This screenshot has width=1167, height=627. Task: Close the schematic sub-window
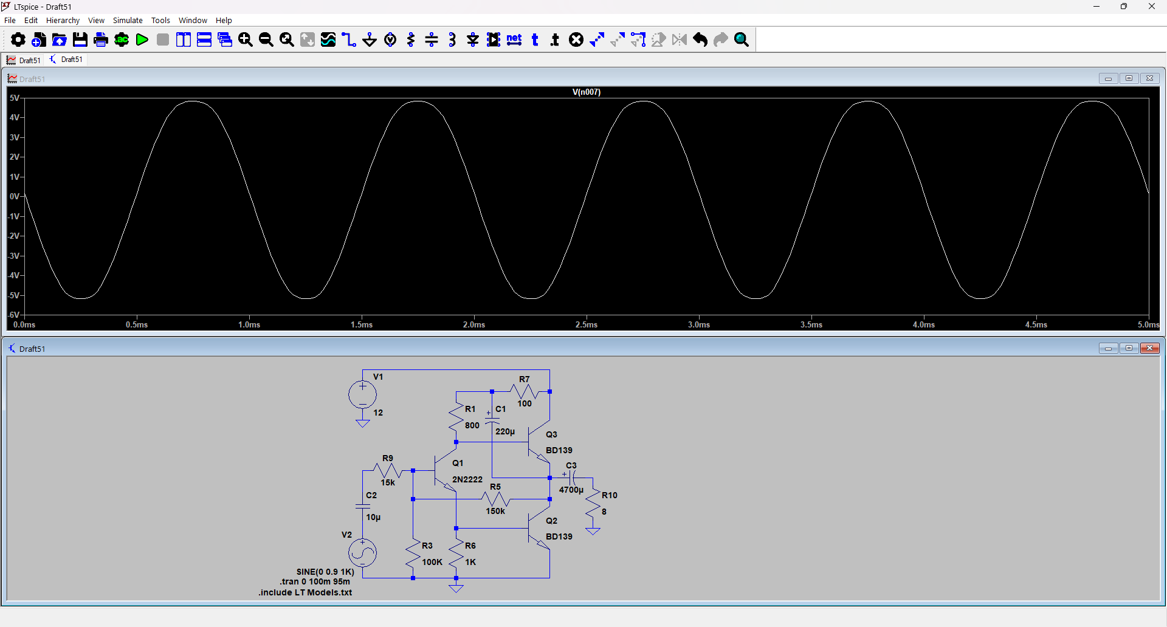pos(1149,348)
